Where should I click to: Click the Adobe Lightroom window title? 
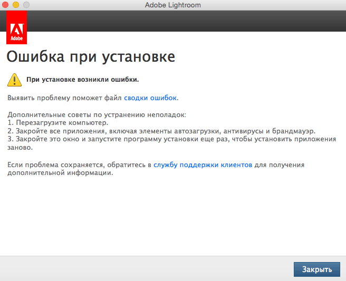pyautogui.click(x=173, y=5)
